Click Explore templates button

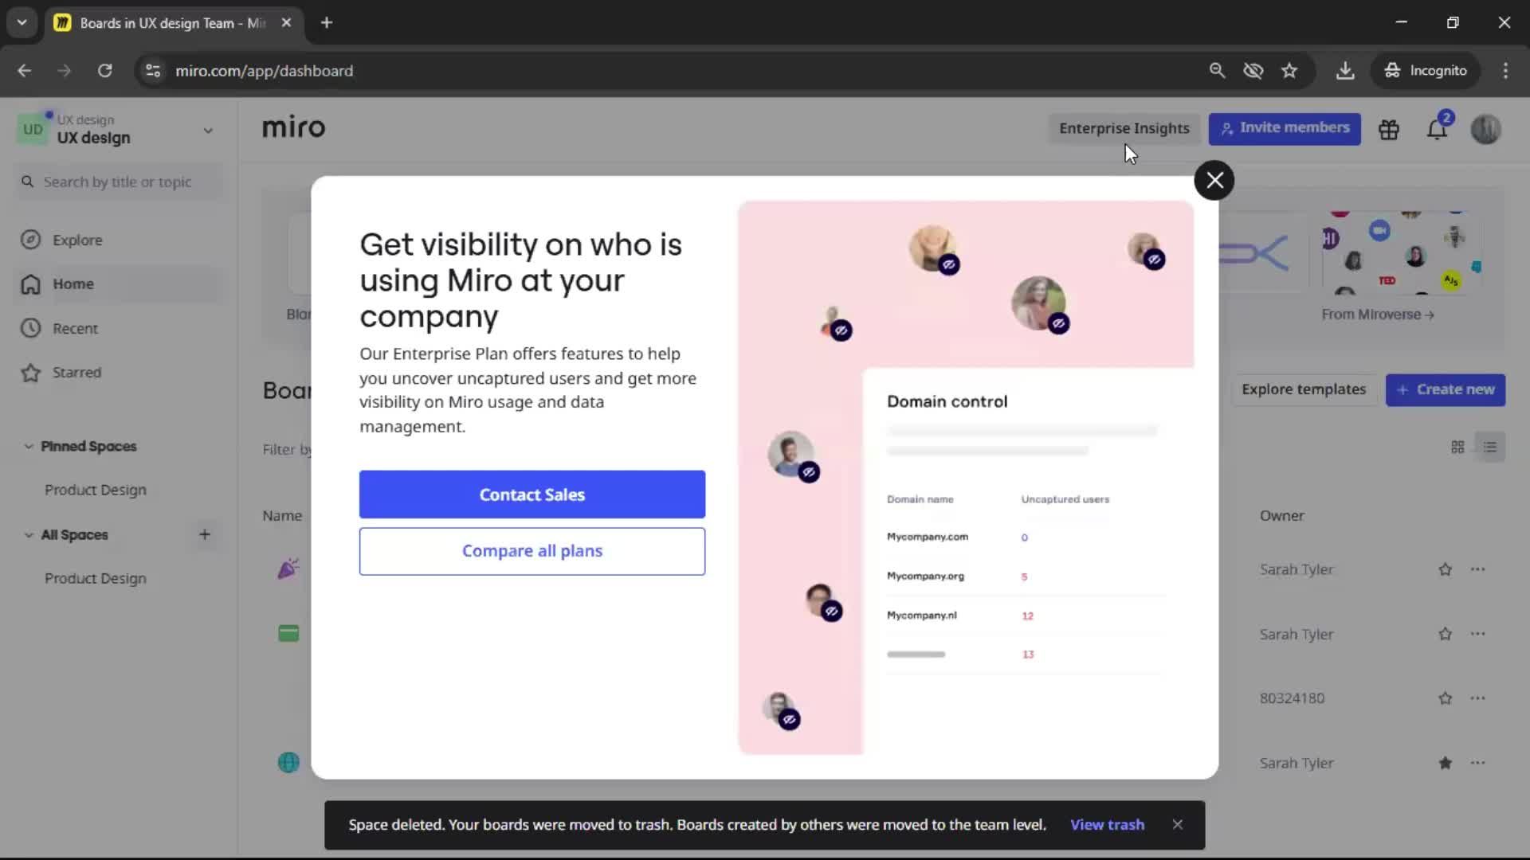click(x=1304, y=389)
